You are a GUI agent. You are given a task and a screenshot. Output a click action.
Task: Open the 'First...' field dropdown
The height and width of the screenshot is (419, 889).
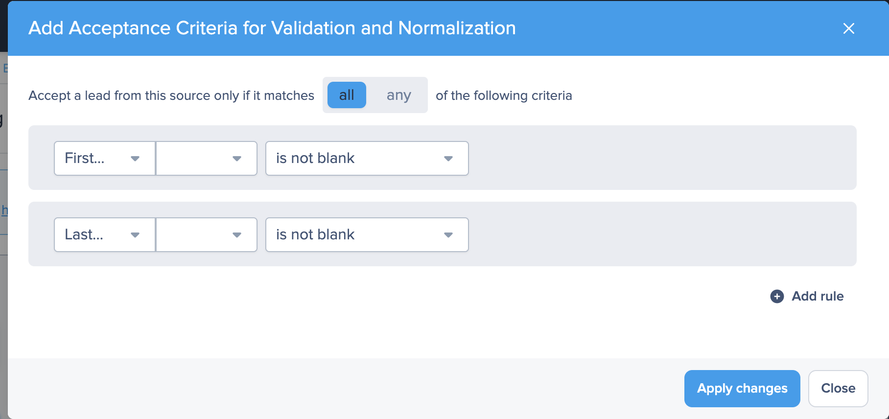(x=93, y=158)
